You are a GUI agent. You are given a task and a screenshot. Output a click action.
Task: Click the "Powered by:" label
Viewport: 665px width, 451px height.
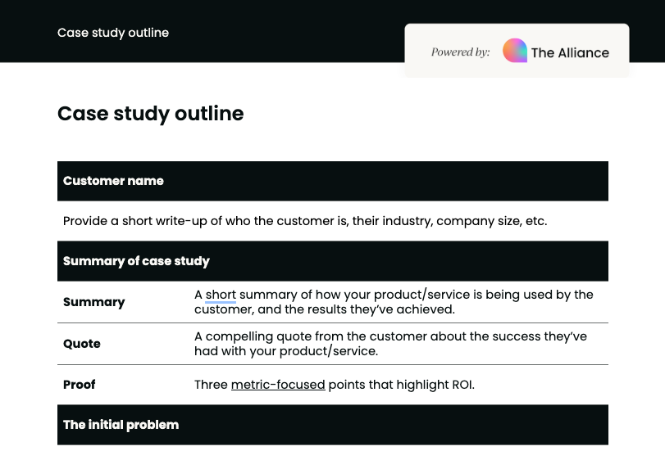point(461,52)
